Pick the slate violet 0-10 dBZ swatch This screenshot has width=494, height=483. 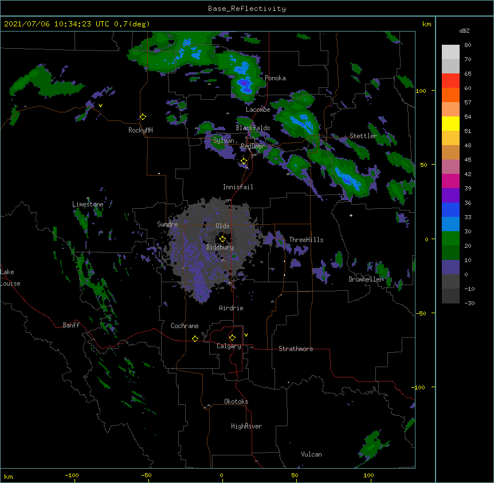[450, 267]
